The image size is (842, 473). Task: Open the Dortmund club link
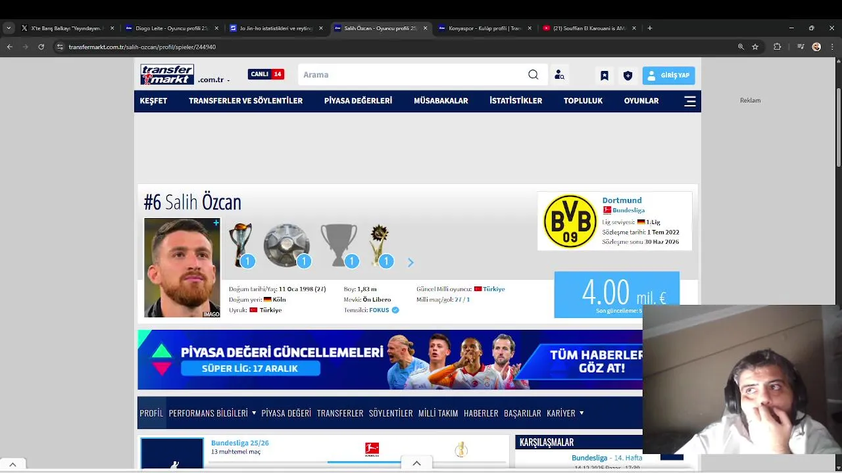click(622, 200)
